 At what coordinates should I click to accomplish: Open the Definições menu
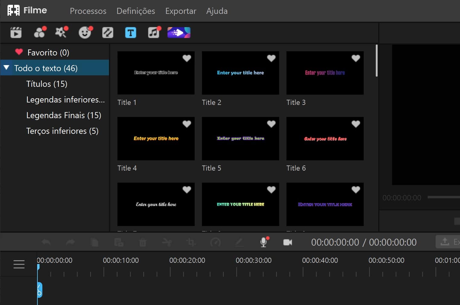pyautogui.click(x=136, y=11)
